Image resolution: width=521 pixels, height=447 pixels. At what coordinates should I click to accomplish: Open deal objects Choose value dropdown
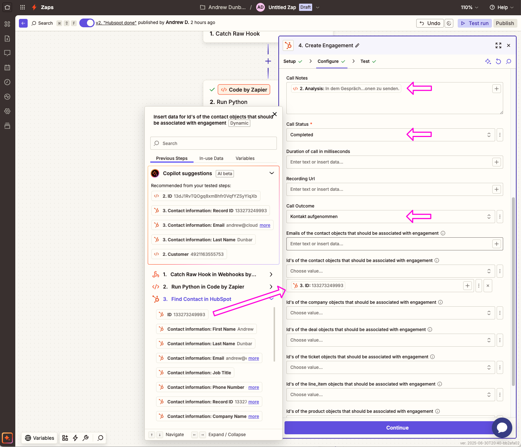coord(390,340)
